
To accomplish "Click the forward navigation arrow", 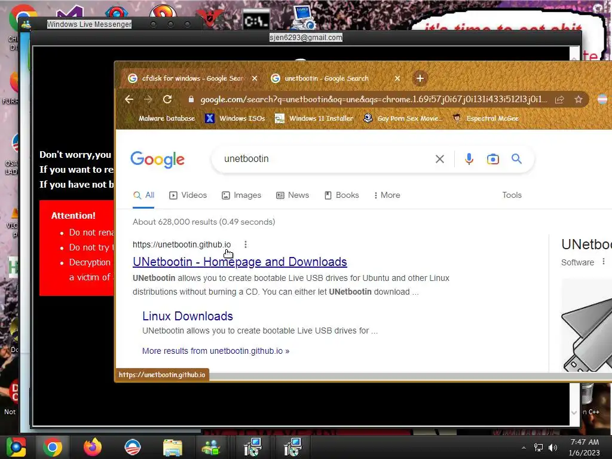I will (x=148, y=100).
